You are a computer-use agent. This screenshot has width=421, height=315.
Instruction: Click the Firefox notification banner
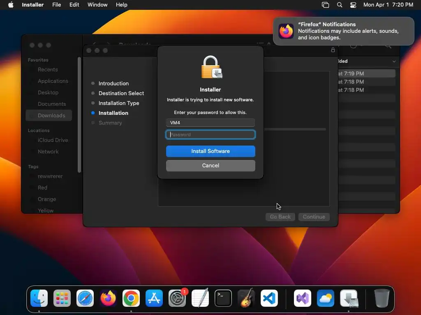pyautogui.click(x=343, y=31)
